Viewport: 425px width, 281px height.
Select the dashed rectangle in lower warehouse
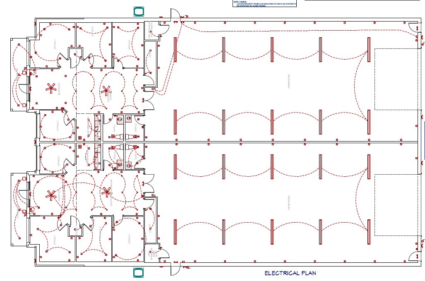pyautogui.click(x=396, y=205)
